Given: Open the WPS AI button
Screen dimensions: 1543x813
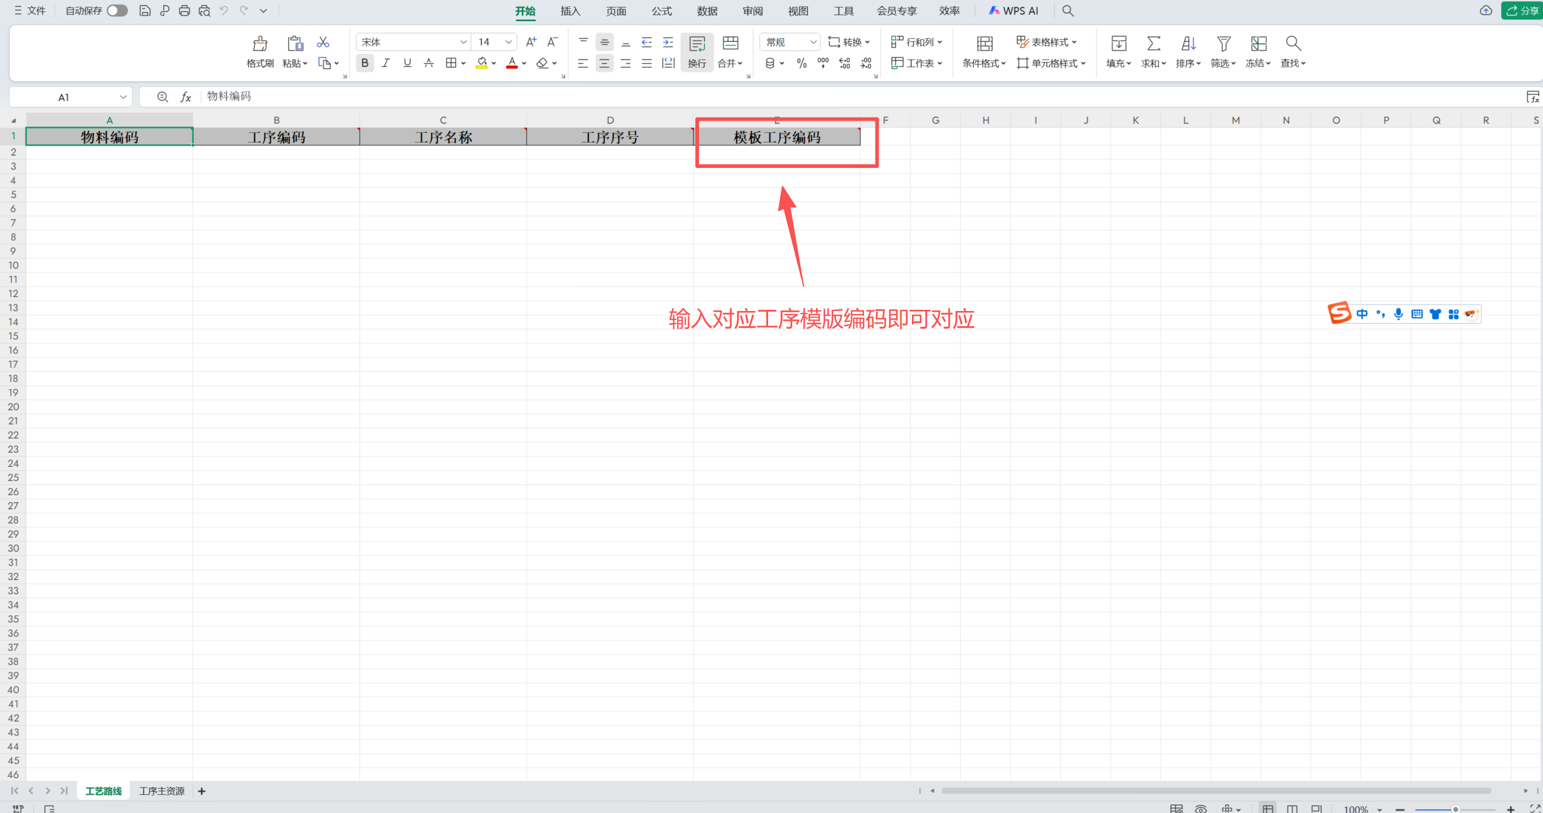Looking at the screenshot, I should pyautogui.click(x=1013, y=11).
